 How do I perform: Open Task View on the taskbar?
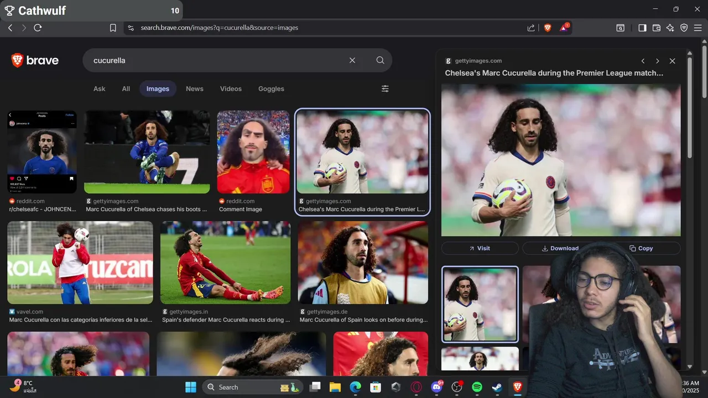[x=315, y=387]
